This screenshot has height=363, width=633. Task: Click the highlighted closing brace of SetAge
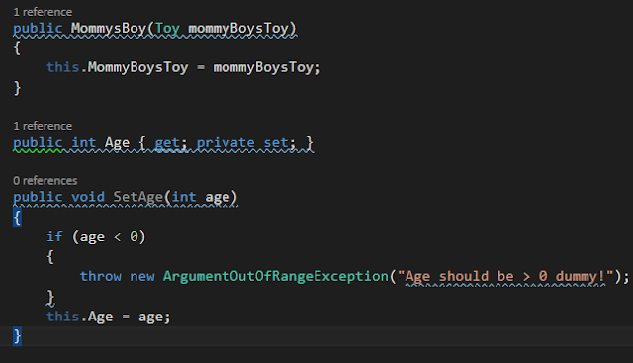pyautogui.click(x=17, y=336)
